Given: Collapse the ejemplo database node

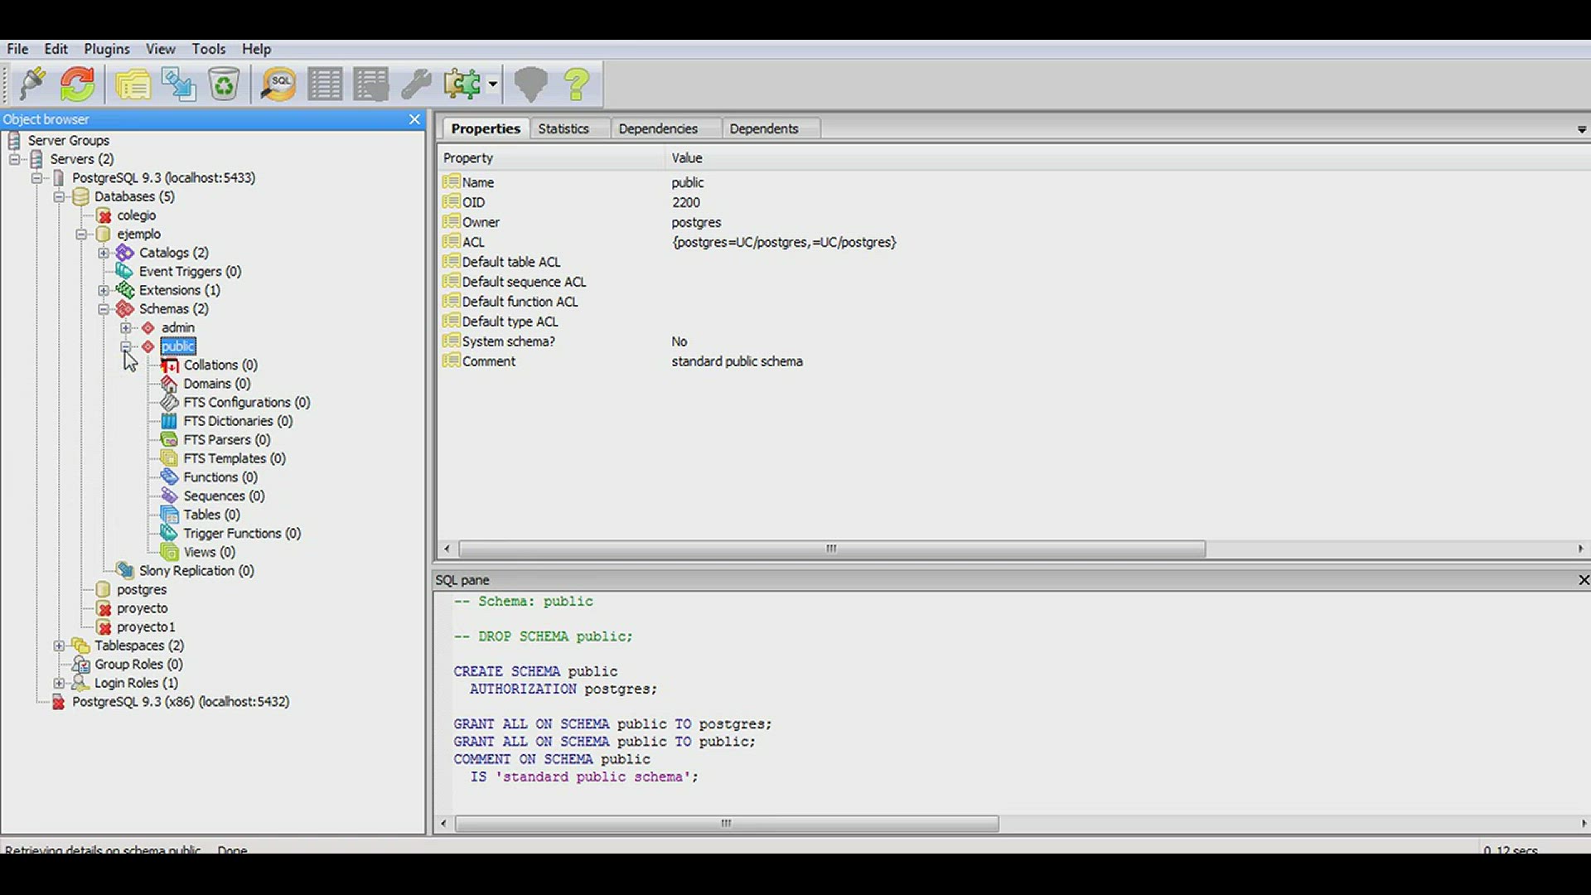Looking at the screenshot, I should 81,234.
